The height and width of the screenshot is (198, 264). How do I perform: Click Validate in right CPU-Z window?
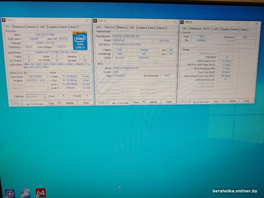(232, 101)
